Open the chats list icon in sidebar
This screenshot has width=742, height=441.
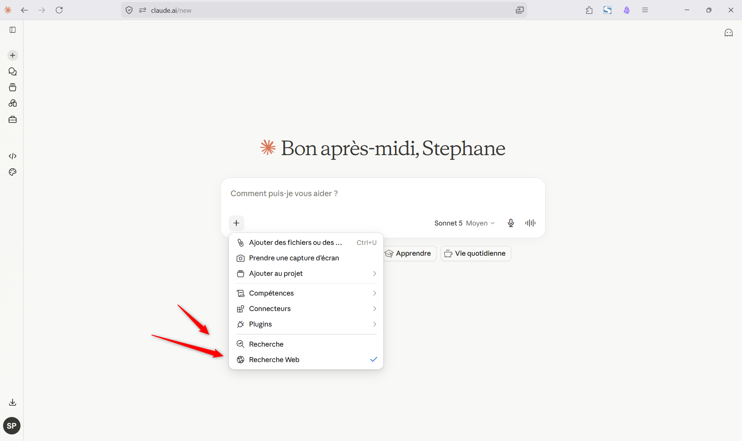tap(12, 72)
